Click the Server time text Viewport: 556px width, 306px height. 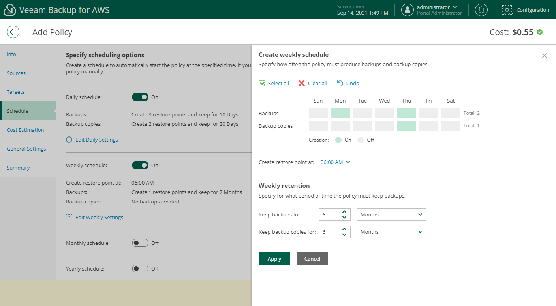[x=363, y=10]
